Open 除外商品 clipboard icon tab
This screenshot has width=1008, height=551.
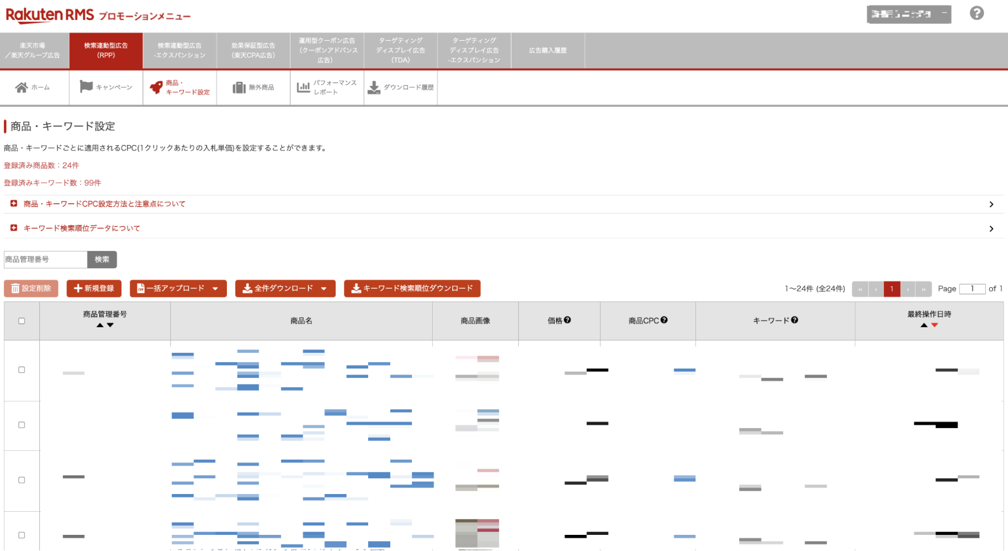pyautogui.click(x=239, y=87)
